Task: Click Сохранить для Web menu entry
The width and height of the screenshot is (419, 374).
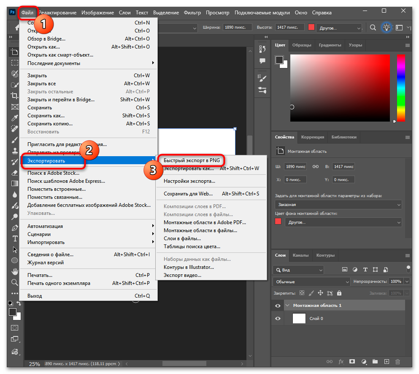Action: point(188,194)
